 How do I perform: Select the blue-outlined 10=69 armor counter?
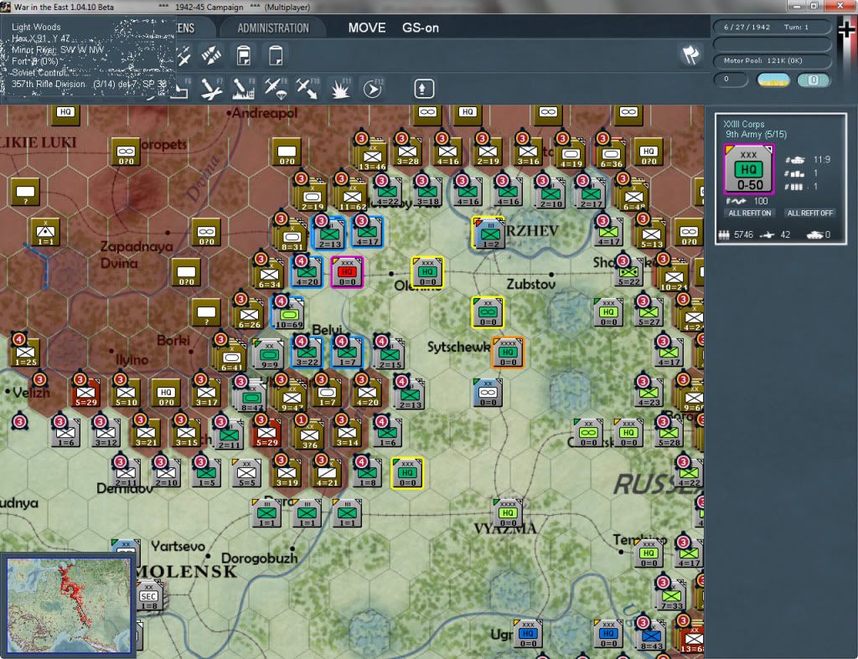[288, 312]
